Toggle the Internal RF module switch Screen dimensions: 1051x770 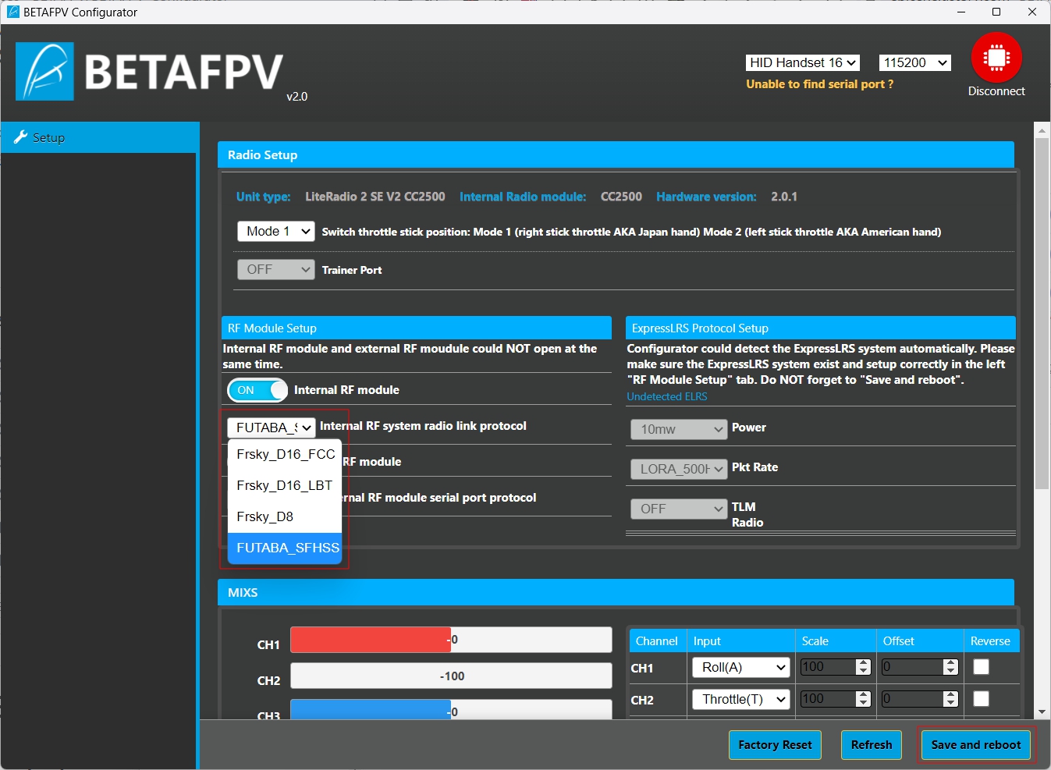257,390
